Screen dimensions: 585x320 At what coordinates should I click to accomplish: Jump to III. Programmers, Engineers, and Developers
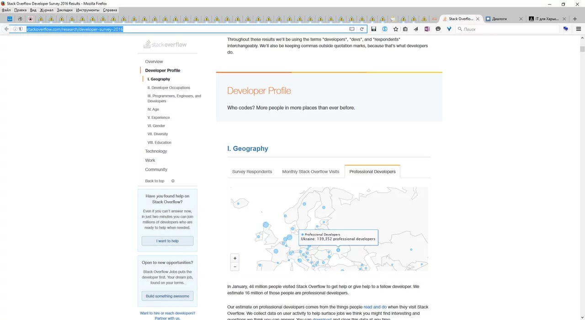point(174,99)
